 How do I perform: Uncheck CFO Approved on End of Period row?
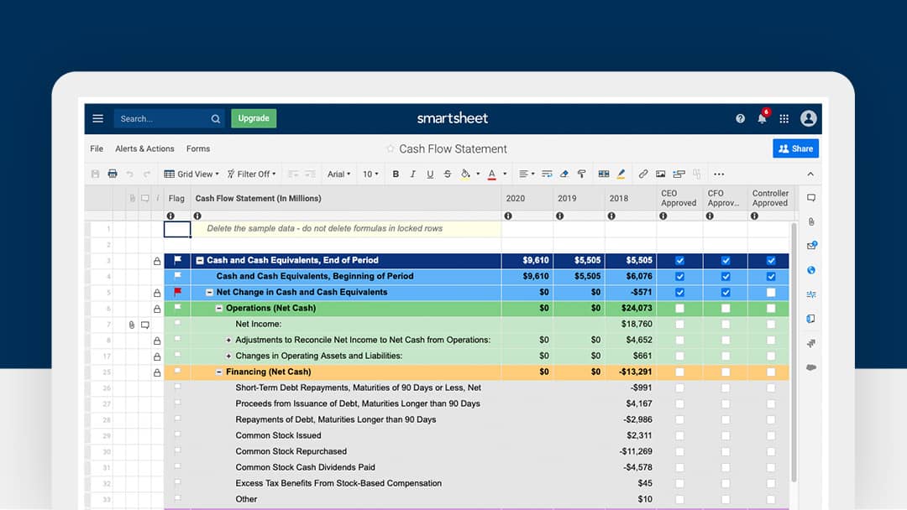725,260
